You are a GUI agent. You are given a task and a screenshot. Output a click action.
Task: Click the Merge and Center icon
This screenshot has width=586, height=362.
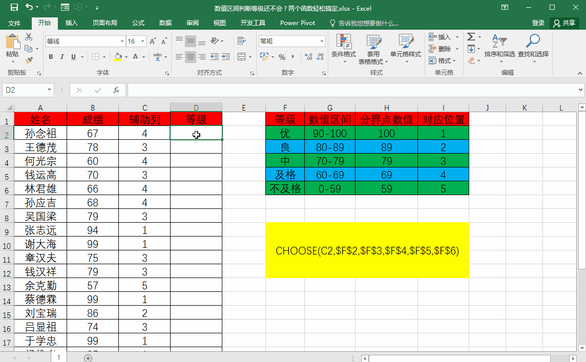242,57
